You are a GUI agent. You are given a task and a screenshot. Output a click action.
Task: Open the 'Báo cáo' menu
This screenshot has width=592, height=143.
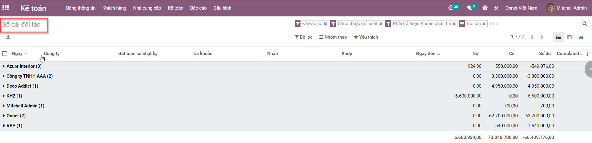pyautogui.click(x=198, y=8)
